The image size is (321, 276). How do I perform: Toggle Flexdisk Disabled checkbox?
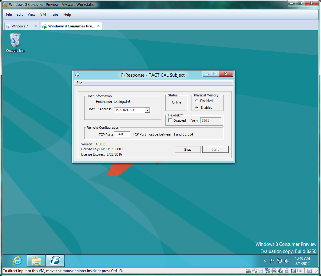[x=170, y=120]
